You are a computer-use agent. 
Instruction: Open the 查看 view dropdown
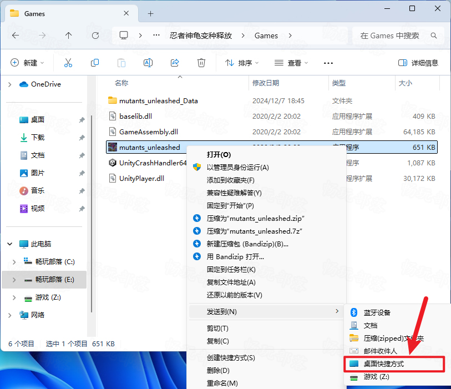click(291, 63)
